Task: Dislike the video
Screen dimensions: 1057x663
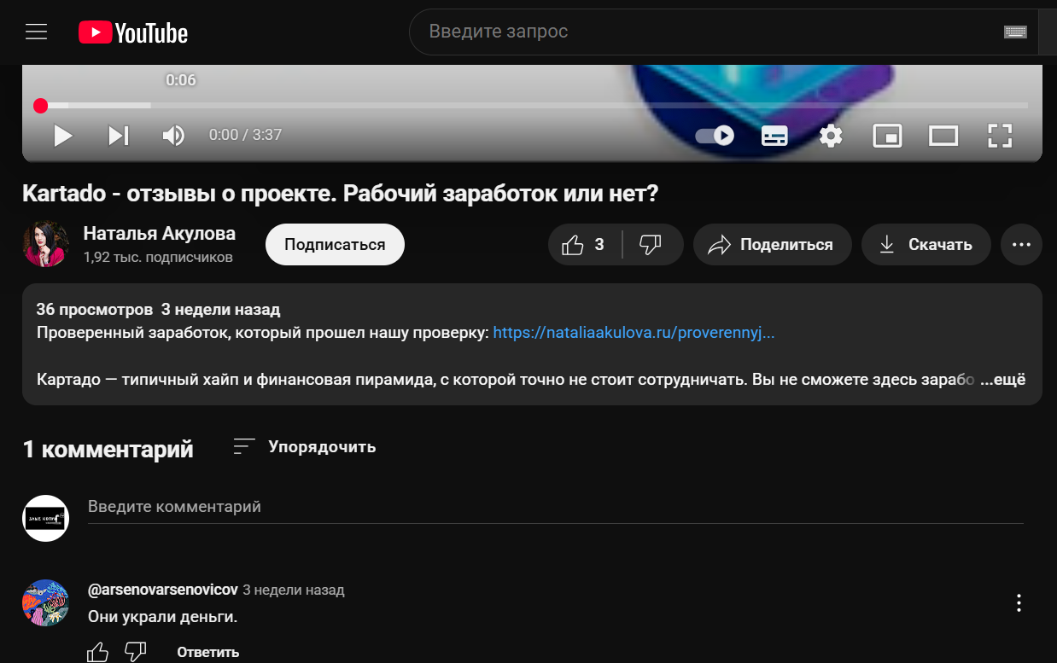Action: [651, 245]
